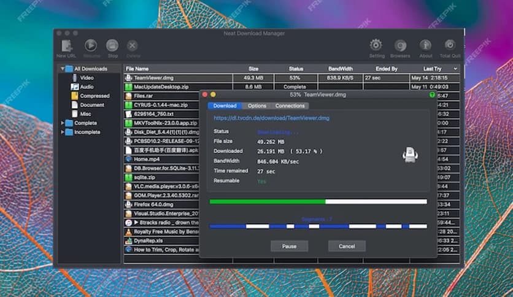Click the Complete status cell for MacUpdateDesktop.zip
The height and width of the screenshot is (297, 513).
click(295, 87)
